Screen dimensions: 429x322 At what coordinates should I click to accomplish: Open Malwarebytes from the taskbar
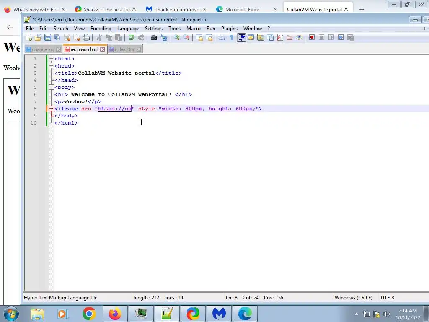click(219, 314)
